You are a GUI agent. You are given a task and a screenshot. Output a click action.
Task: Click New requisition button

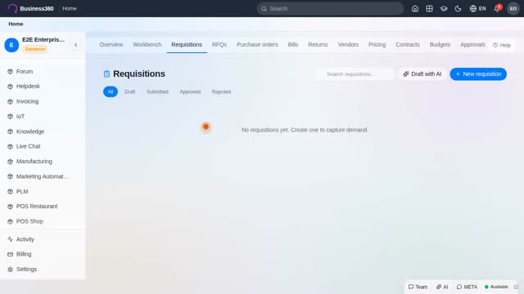click(x=478, y=74)
